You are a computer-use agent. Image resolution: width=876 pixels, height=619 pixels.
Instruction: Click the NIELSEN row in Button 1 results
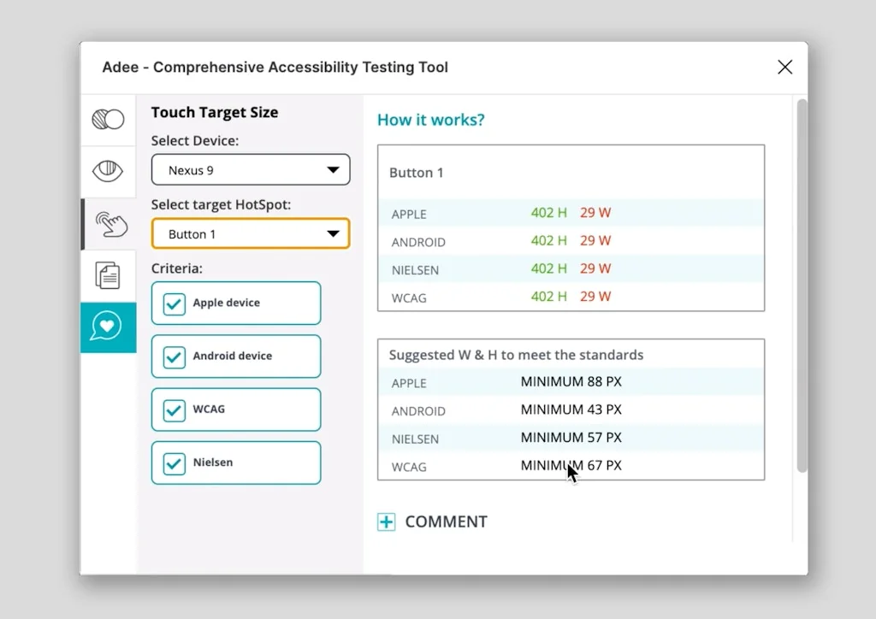tap(571, 269)
